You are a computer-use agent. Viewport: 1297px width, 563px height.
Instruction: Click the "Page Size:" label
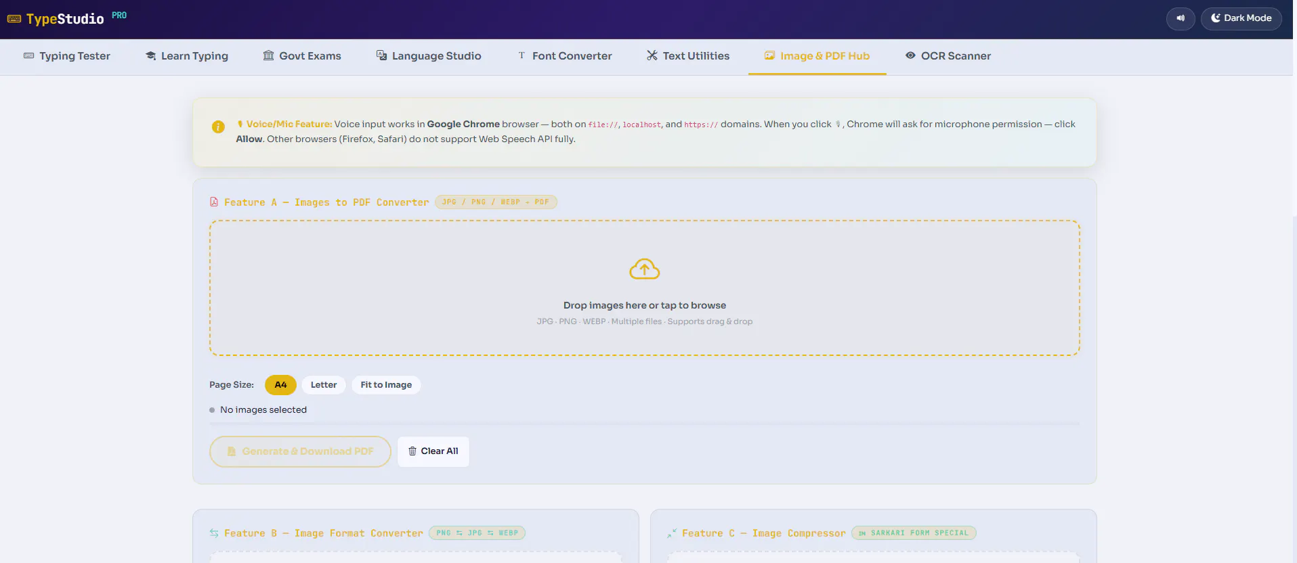pyautogui.click(x=232, y=385)
